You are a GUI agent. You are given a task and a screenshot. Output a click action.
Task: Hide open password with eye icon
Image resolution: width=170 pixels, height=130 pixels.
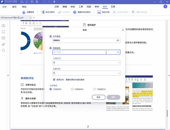click(118, 40)
